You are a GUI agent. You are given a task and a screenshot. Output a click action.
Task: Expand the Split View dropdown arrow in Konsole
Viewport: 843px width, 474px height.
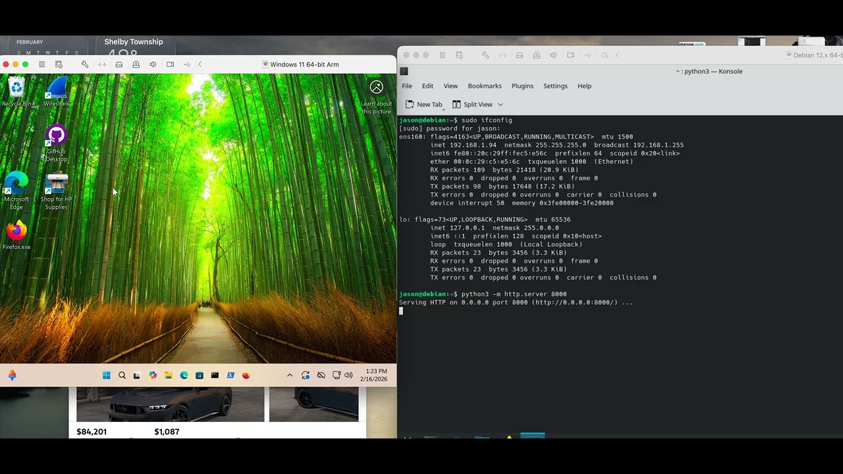click(501, 105)
